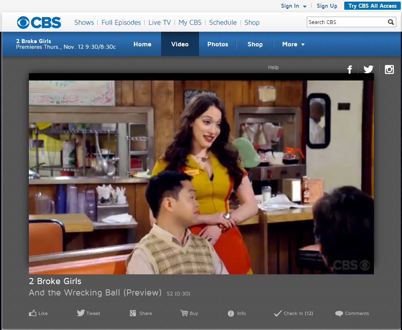Open My CBS
This screenshot has height=330, width=402.
190,22
